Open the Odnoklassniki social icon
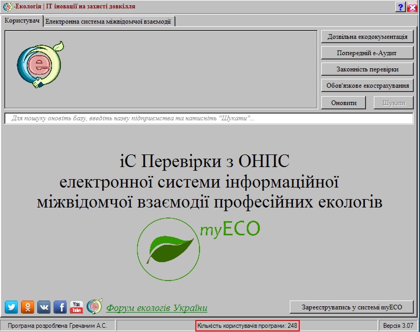 tap(28, 307)
